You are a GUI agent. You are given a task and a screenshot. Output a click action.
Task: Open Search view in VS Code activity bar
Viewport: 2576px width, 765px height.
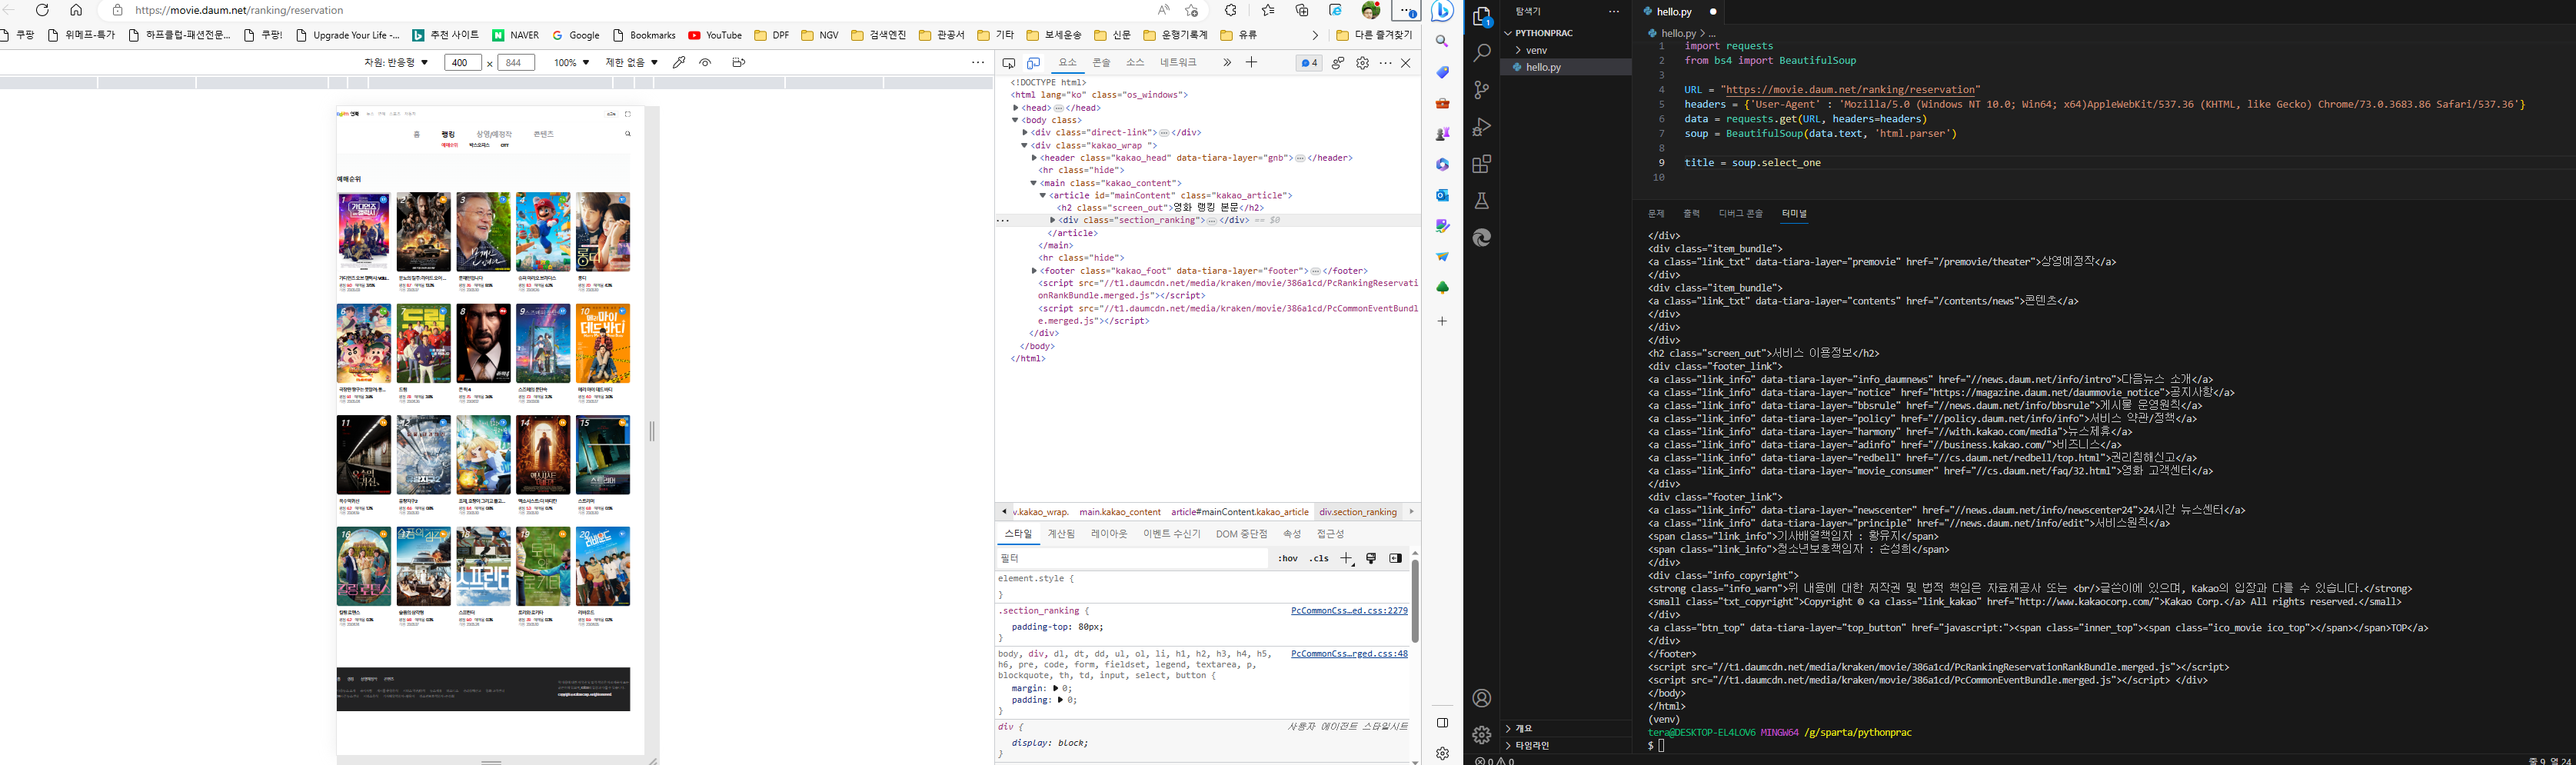1482,53
